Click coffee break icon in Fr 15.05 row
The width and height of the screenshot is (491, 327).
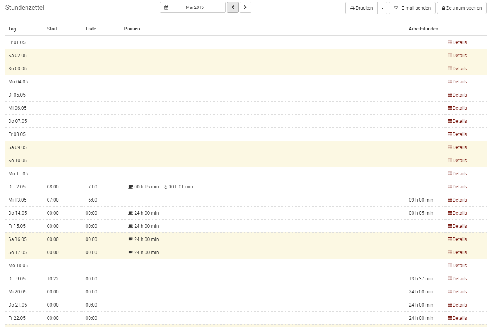pos(131,226)
